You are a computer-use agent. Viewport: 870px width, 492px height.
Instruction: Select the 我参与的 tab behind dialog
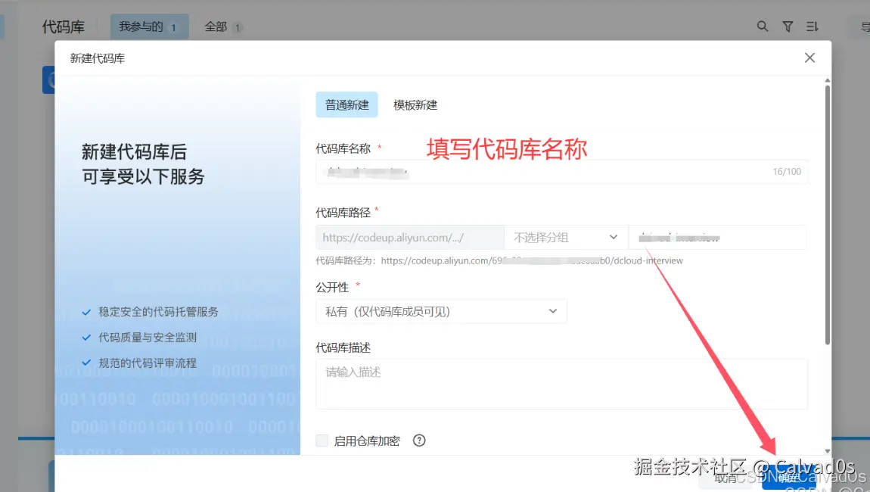149,26
